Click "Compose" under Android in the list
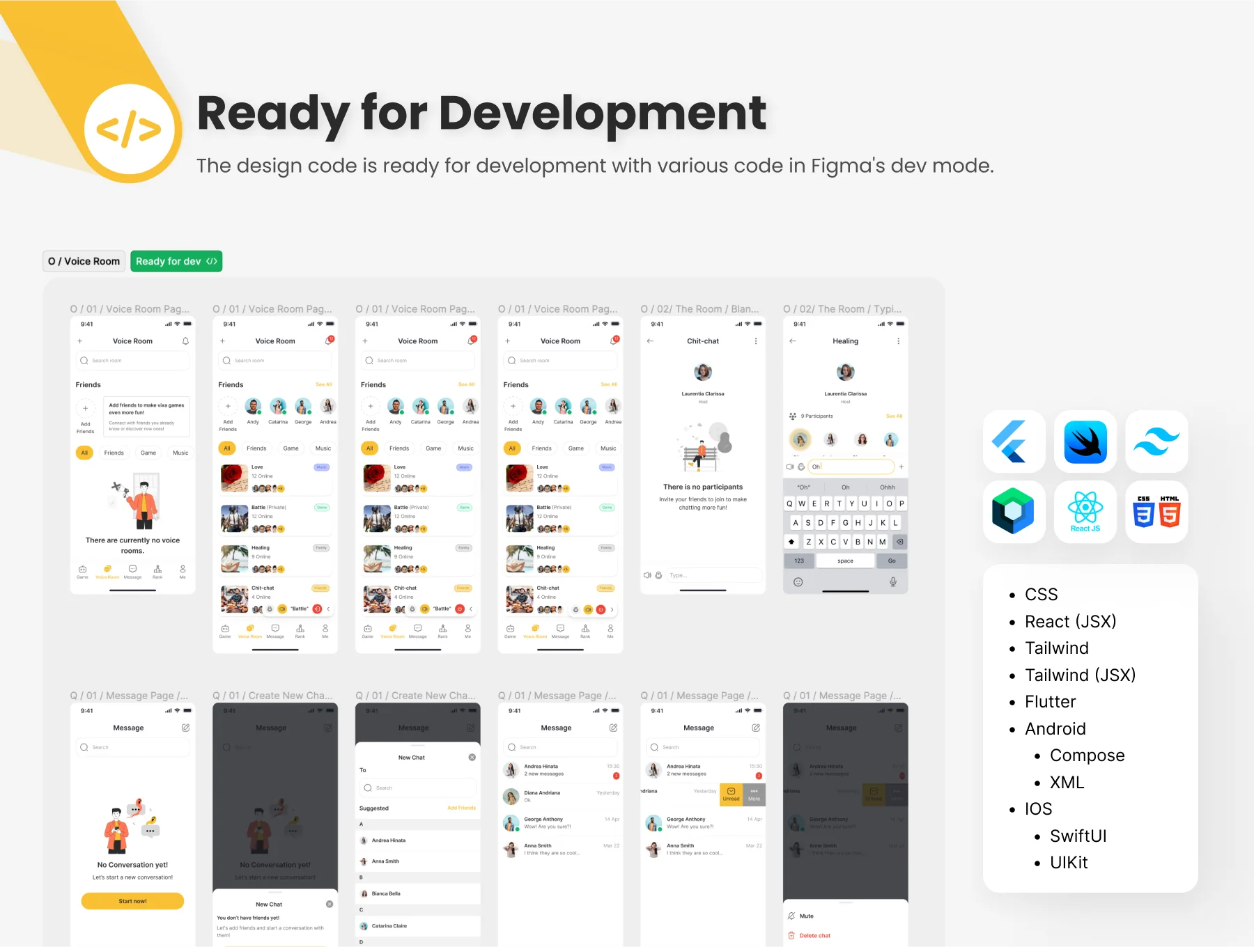The image size is (1254, 947). (1087, 756)
